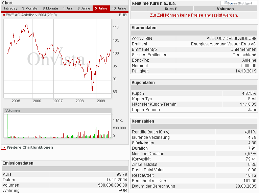Click the Emittent value Energieversorgung Weser-Ems AG
This screenshot has height=193, width=259.
223,44
